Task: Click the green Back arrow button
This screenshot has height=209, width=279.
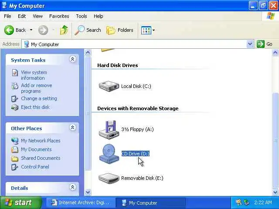Action: pos(9,30)
